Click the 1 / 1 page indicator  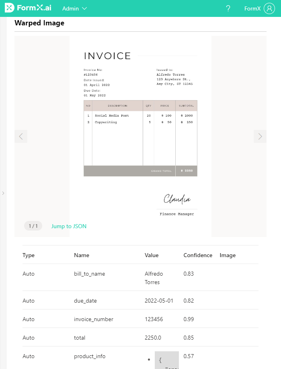click(x=33, y=226)
